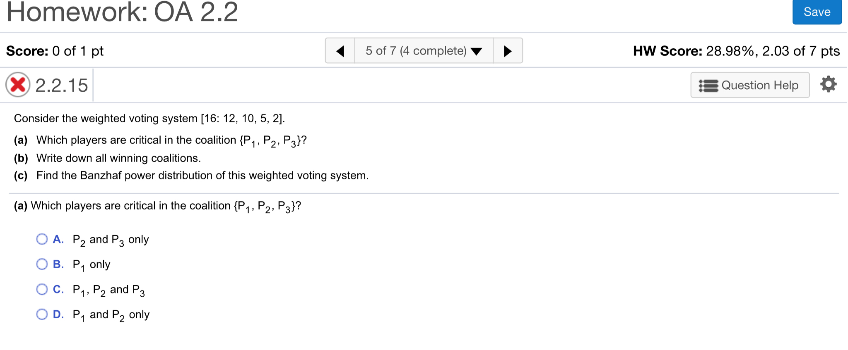Open the Question Help dropdown menu
The image size is (848, 350).
749,85
